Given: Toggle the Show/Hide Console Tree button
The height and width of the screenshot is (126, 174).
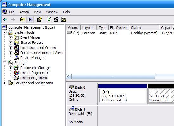Looking at the screenshot, I should (30, 20).
